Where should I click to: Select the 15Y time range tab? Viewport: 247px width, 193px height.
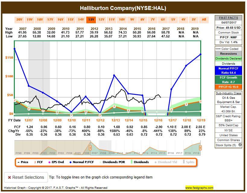[71, 20]
